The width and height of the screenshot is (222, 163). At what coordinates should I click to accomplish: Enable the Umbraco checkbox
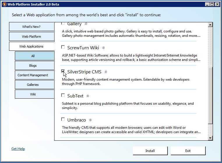pos(63,119)
